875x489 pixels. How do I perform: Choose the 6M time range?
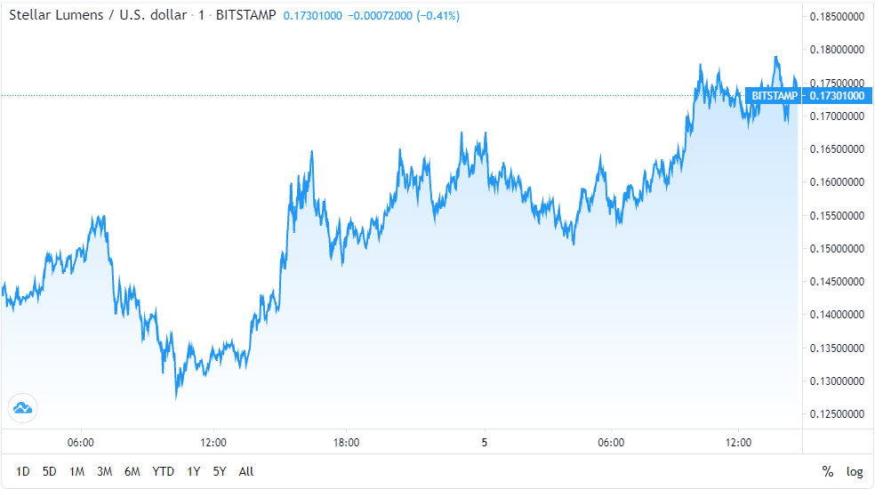(132, 471)
